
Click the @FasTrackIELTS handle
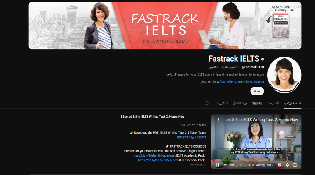(253, 67)
